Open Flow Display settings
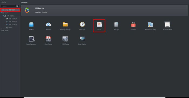The image size is (189, 98). point(82,40)
